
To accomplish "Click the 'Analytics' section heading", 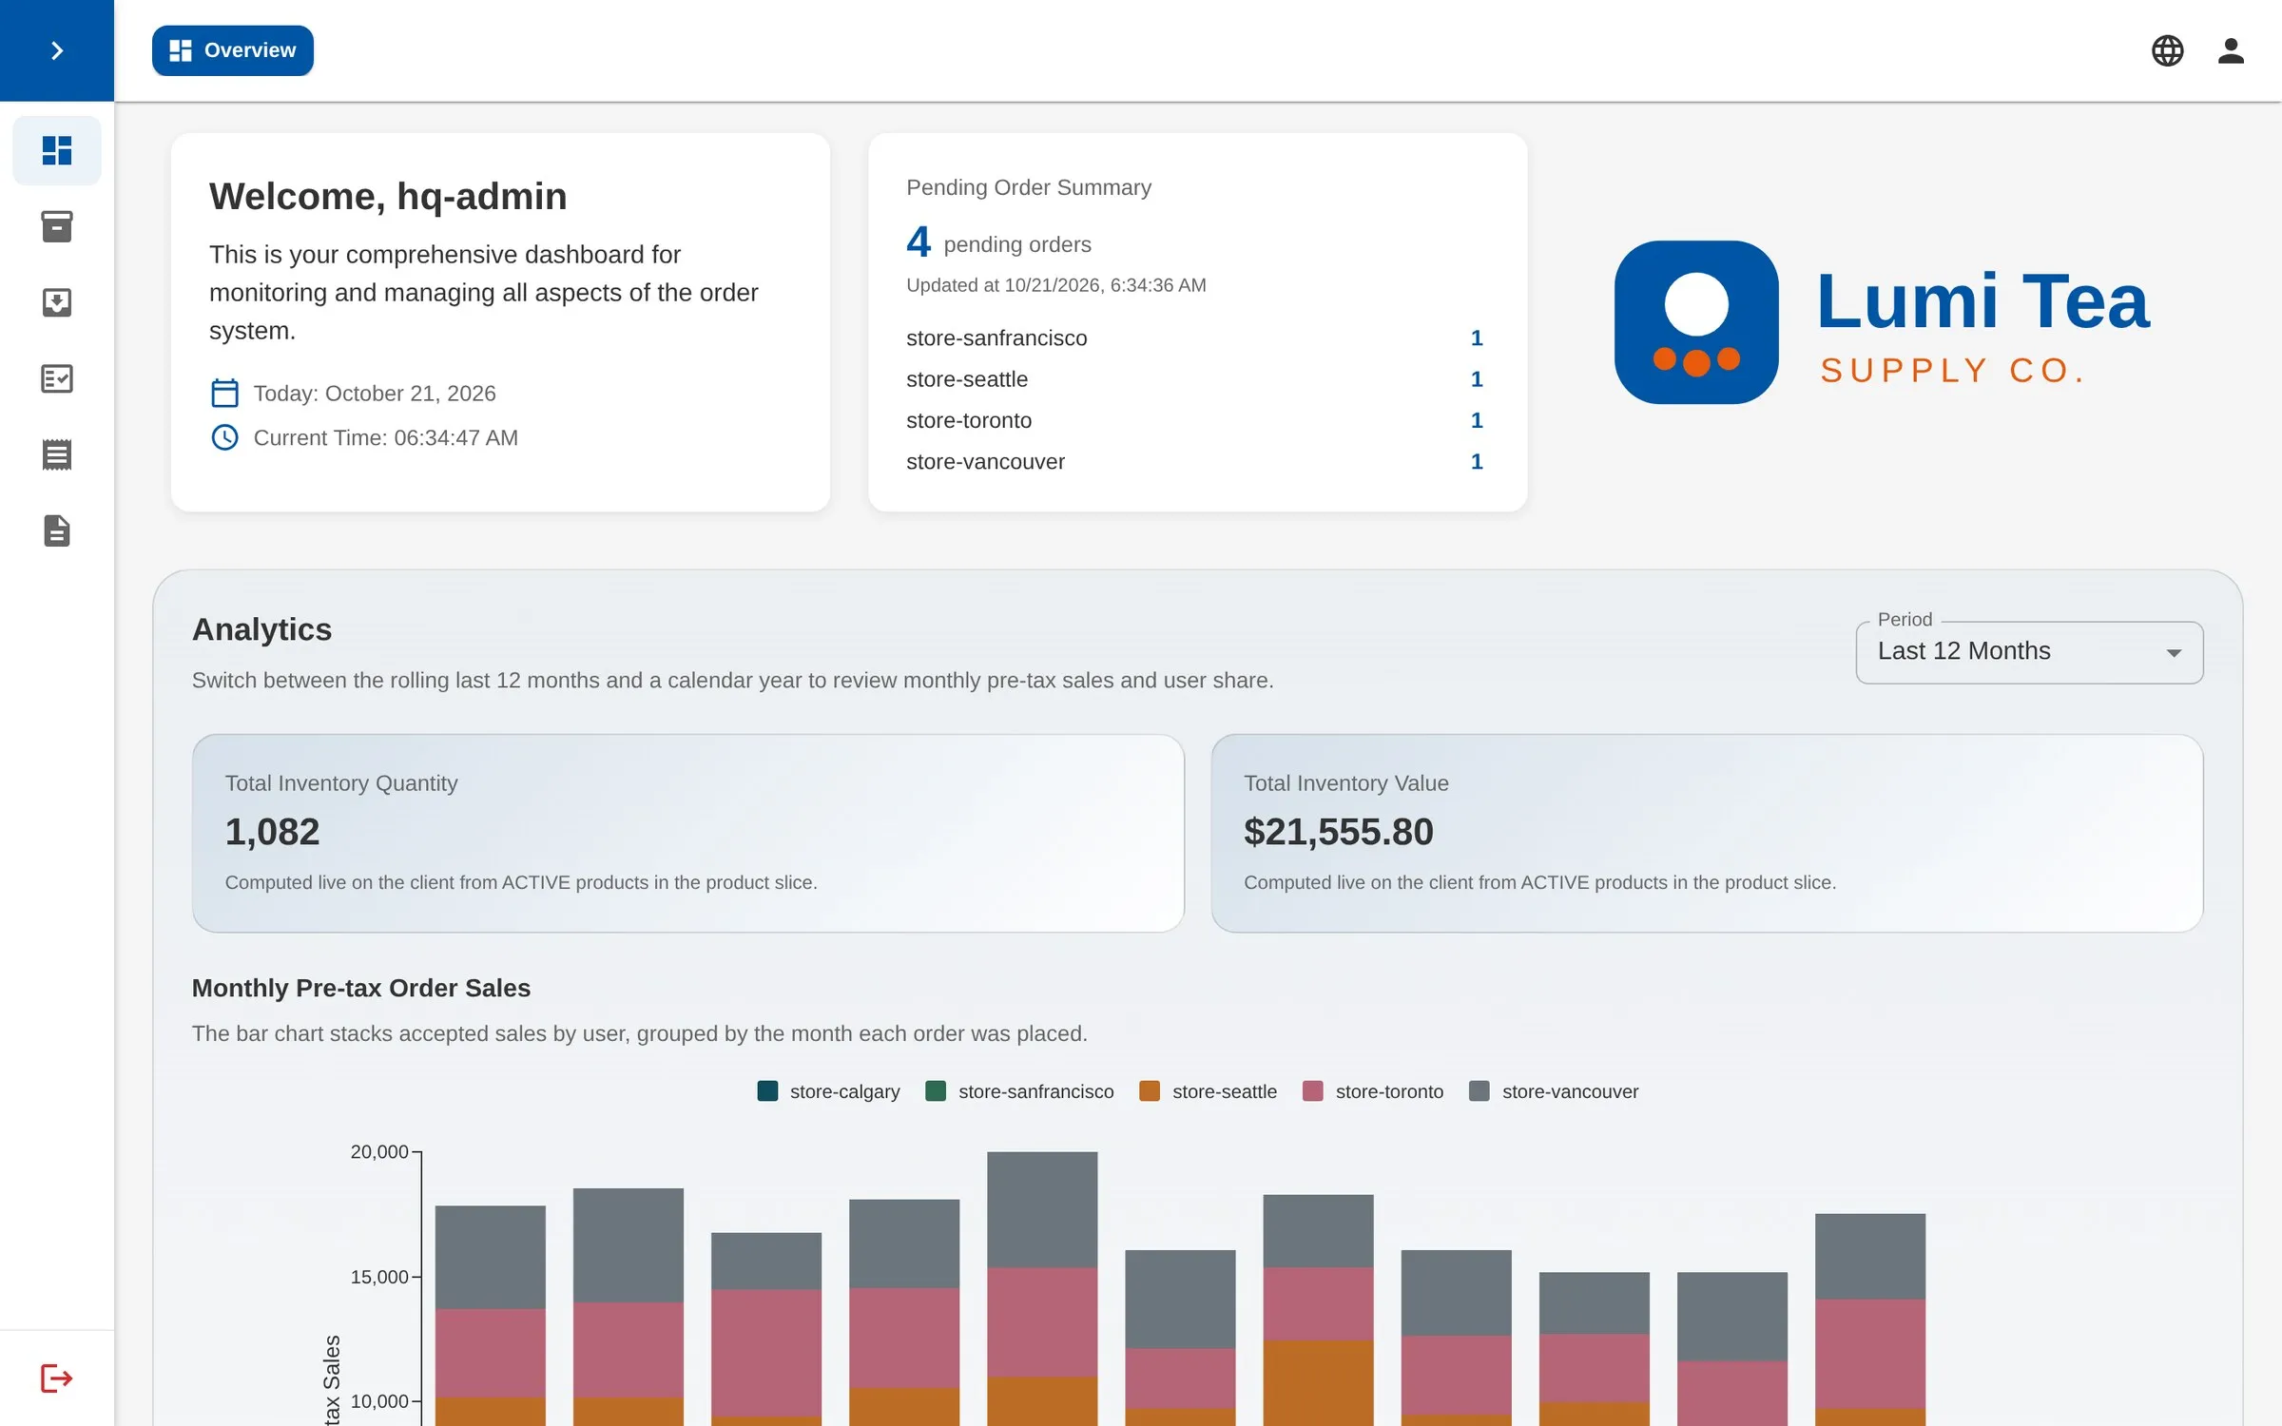I will pos(261,629).
